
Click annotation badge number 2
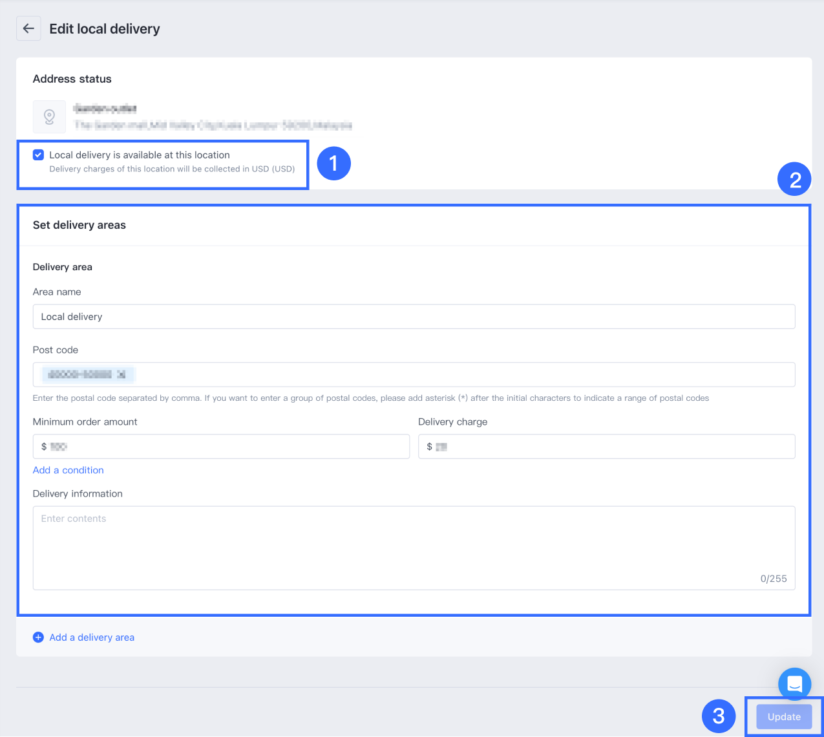coord(794,179)
